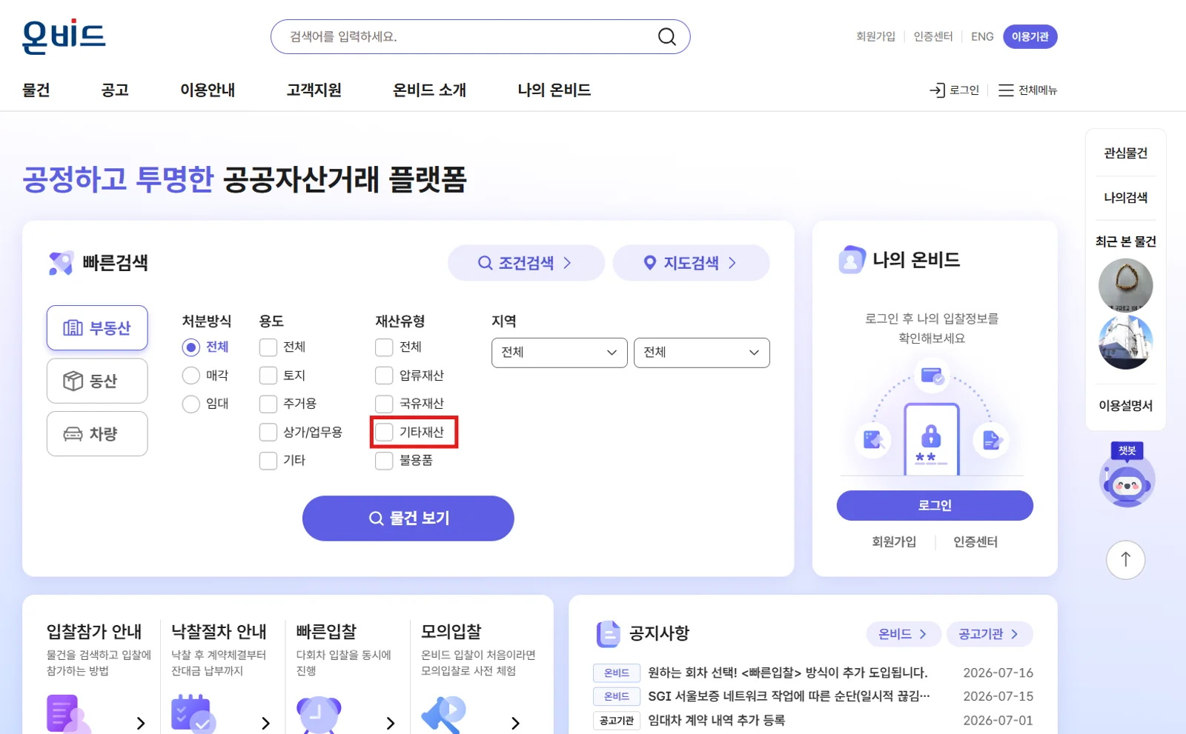Click the 빠른입찰 arrow
The image size is (1186, 734).
pos(391,723)
